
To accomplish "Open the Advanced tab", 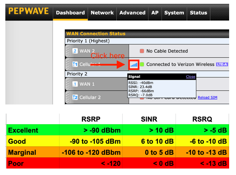I will click(132, 13).
